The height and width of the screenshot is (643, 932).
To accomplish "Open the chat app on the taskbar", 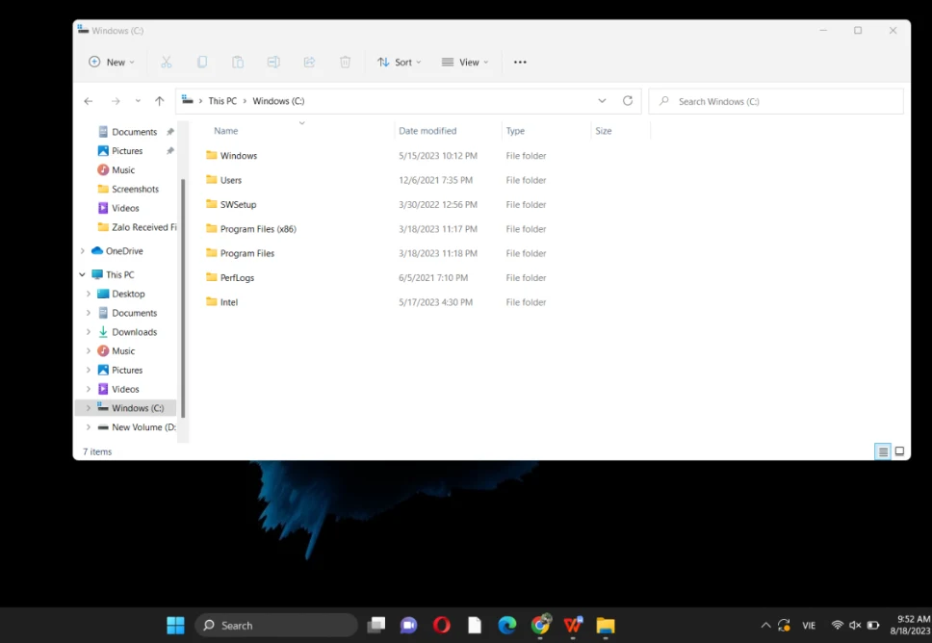I will [409, 625].
